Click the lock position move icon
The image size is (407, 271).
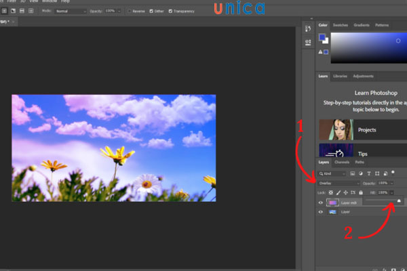[x=346, y=193]
